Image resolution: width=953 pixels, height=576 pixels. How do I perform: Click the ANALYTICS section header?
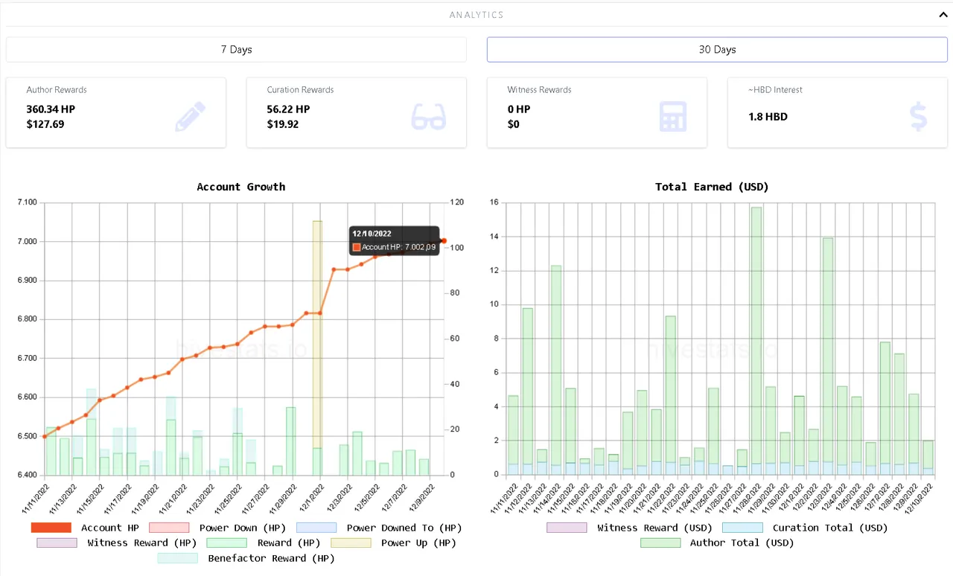476,15
